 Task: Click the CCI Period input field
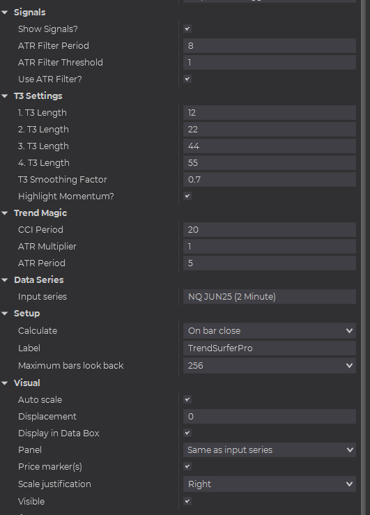tap(270, 230)
